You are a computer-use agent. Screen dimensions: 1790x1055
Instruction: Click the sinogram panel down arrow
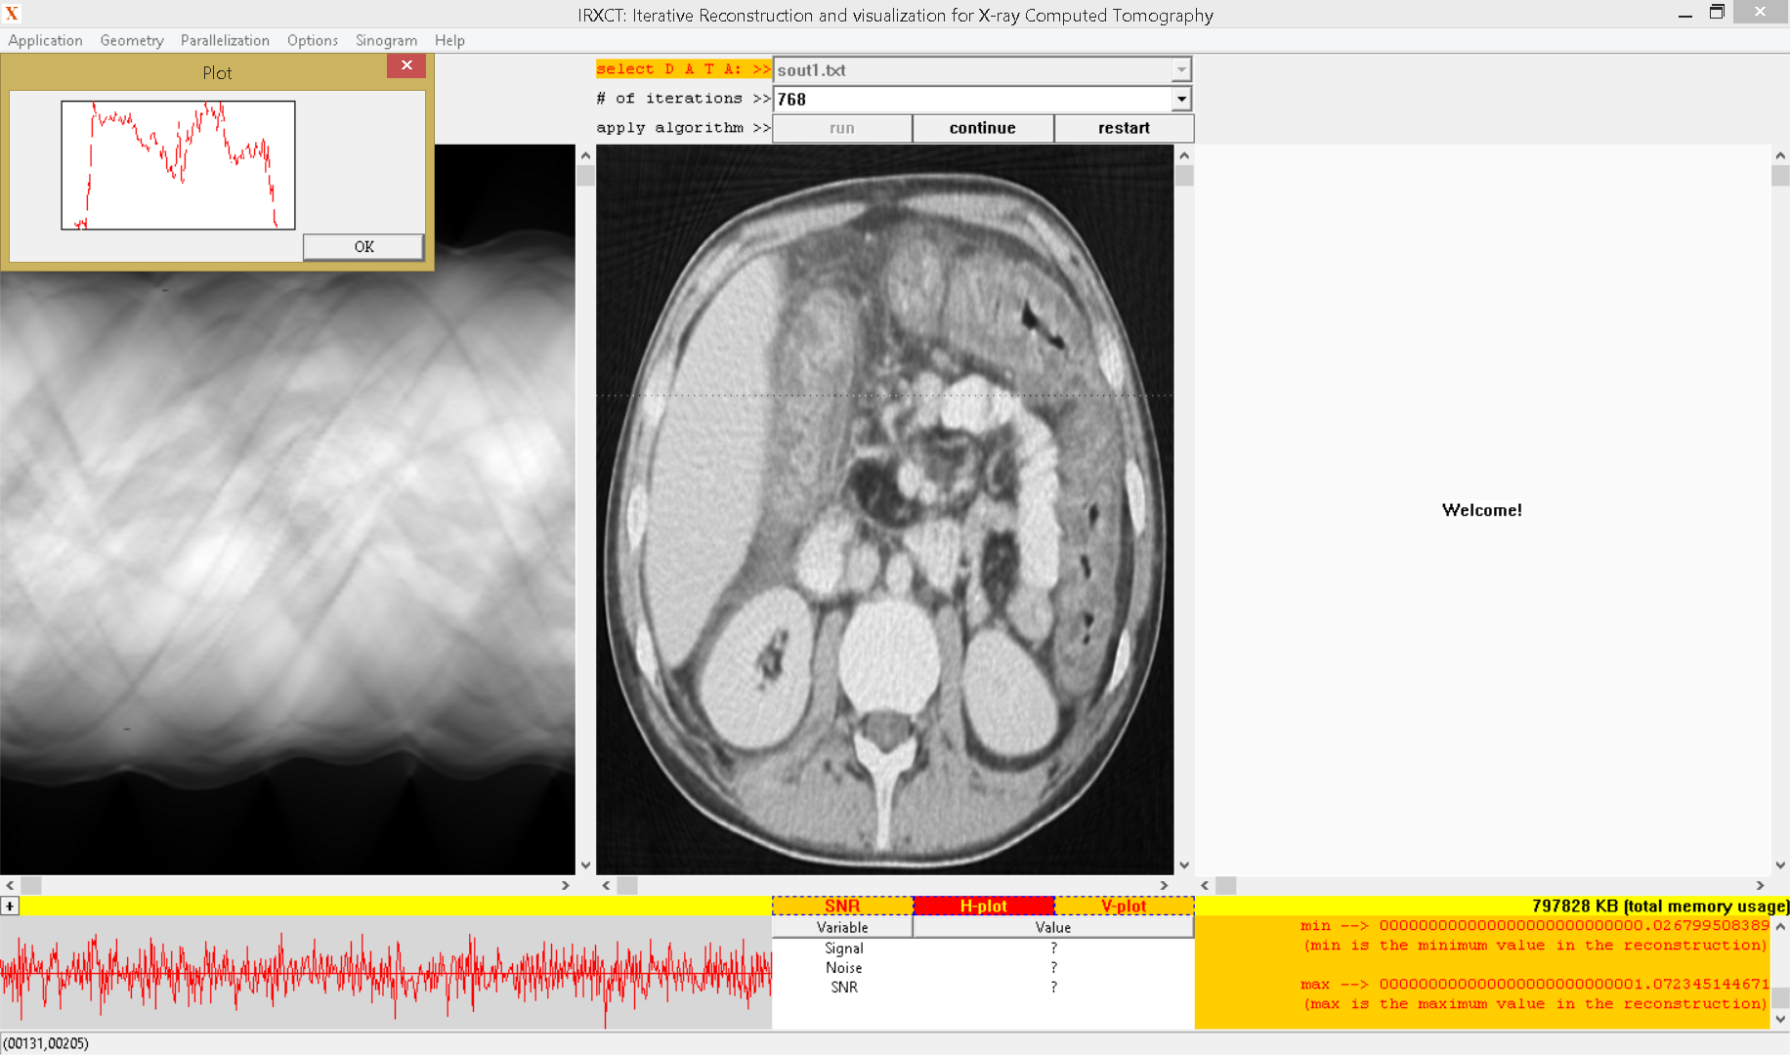tap(585, 865)
